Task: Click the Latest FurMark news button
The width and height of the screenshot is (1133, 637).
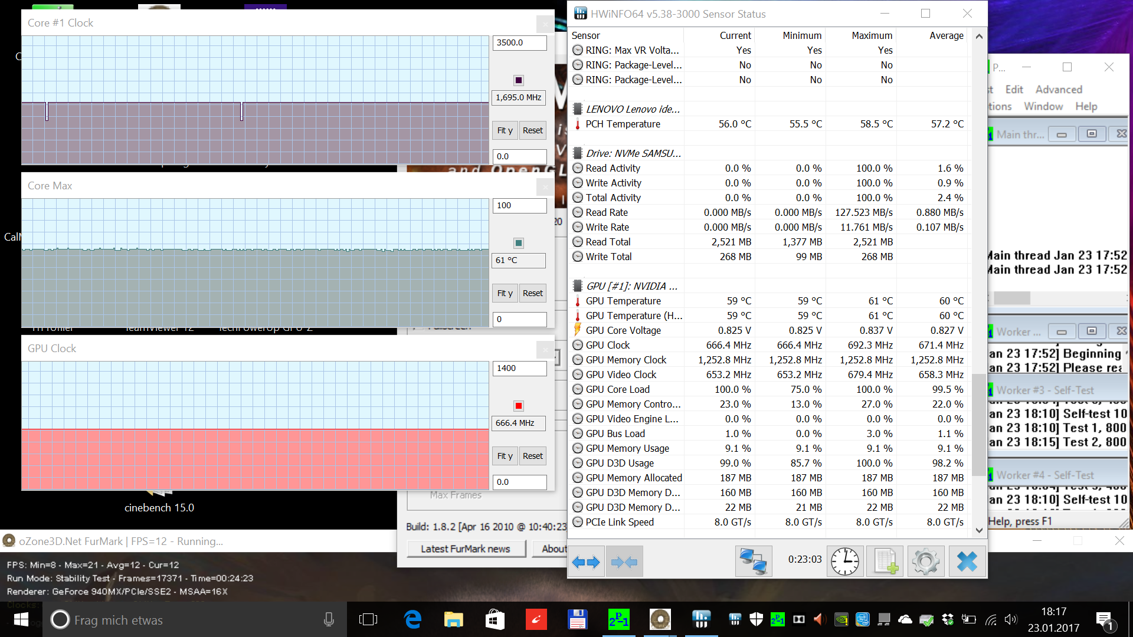Action: (x=466, y=549)
